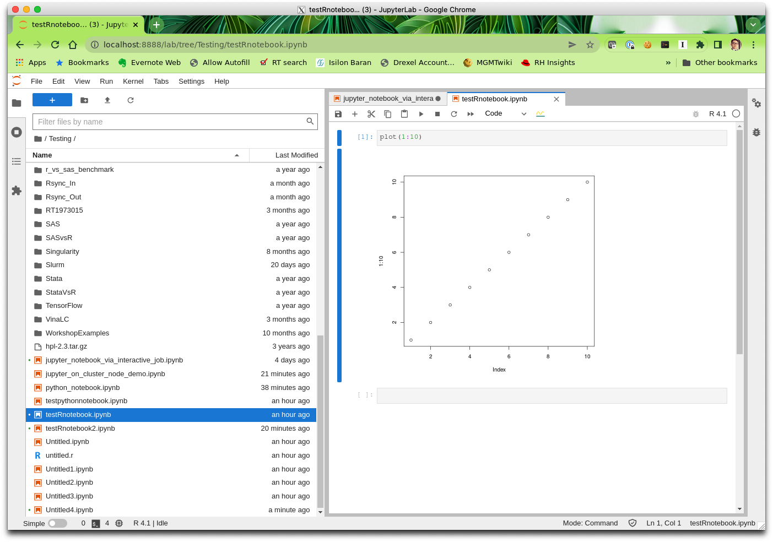Select testRnotebook2.ipynb file
This screenshot has width=773, height=542.
click(x=171, y=429)
